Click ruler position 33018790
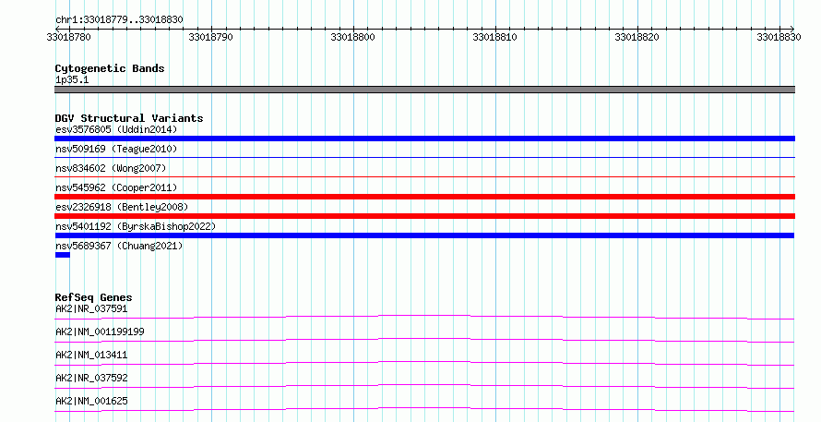 210,37
